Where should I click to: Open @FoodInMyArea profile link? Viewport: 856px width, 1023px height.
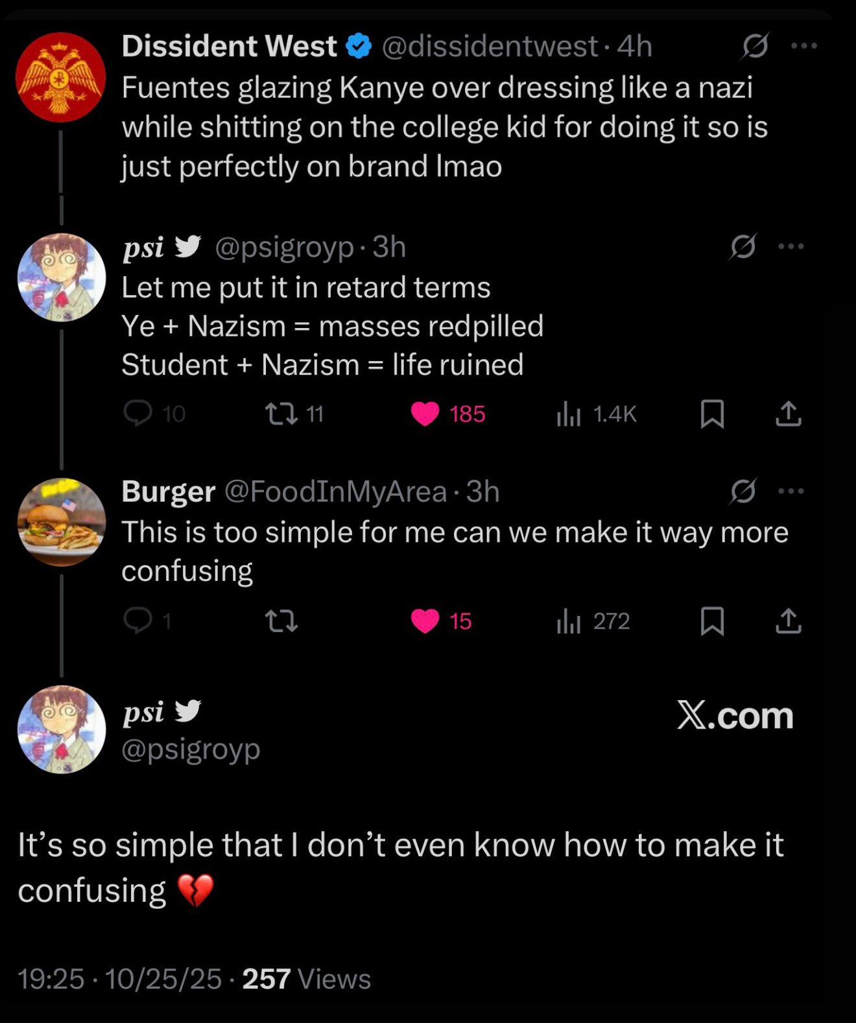335,491
